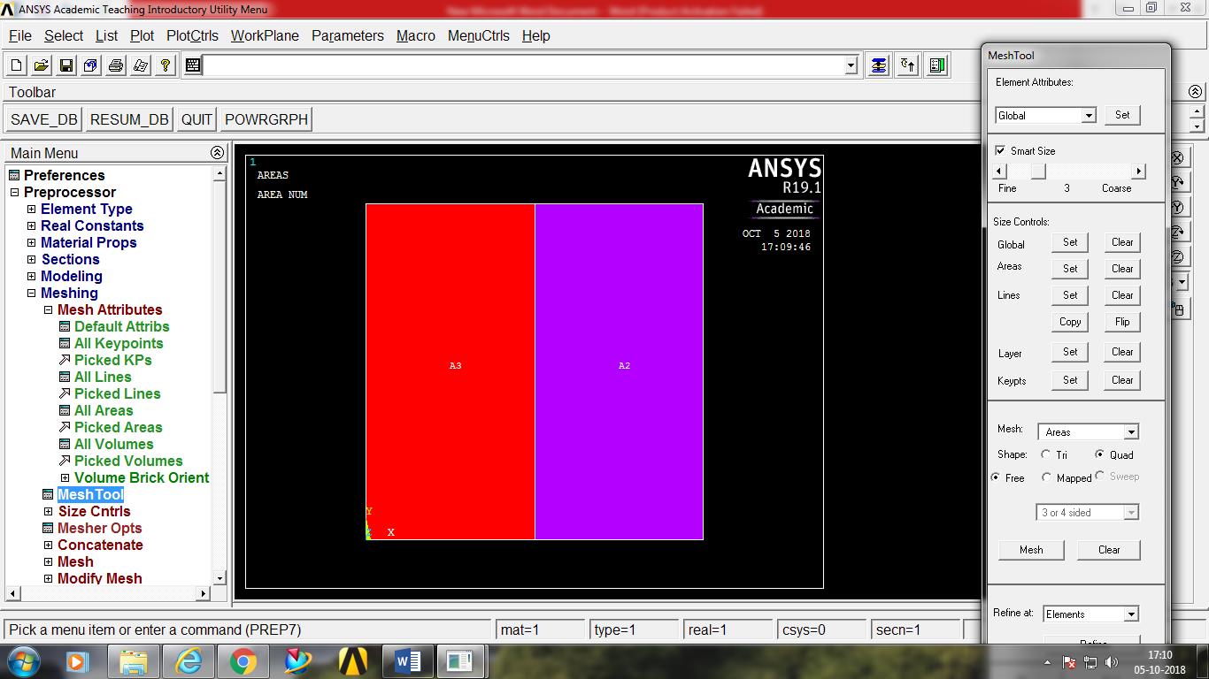Click the Picked Areas tree item
This screenshot has width=1209, height=679.
[118, 427]
